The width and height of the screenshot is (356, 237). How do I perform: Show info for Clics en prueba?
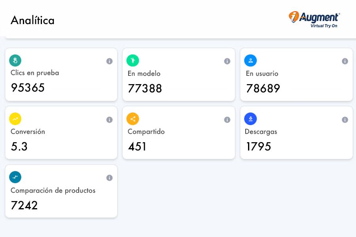point(110,61)
